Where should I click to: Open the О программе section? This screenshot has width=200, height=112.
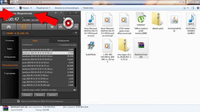(x=10, y=73)
